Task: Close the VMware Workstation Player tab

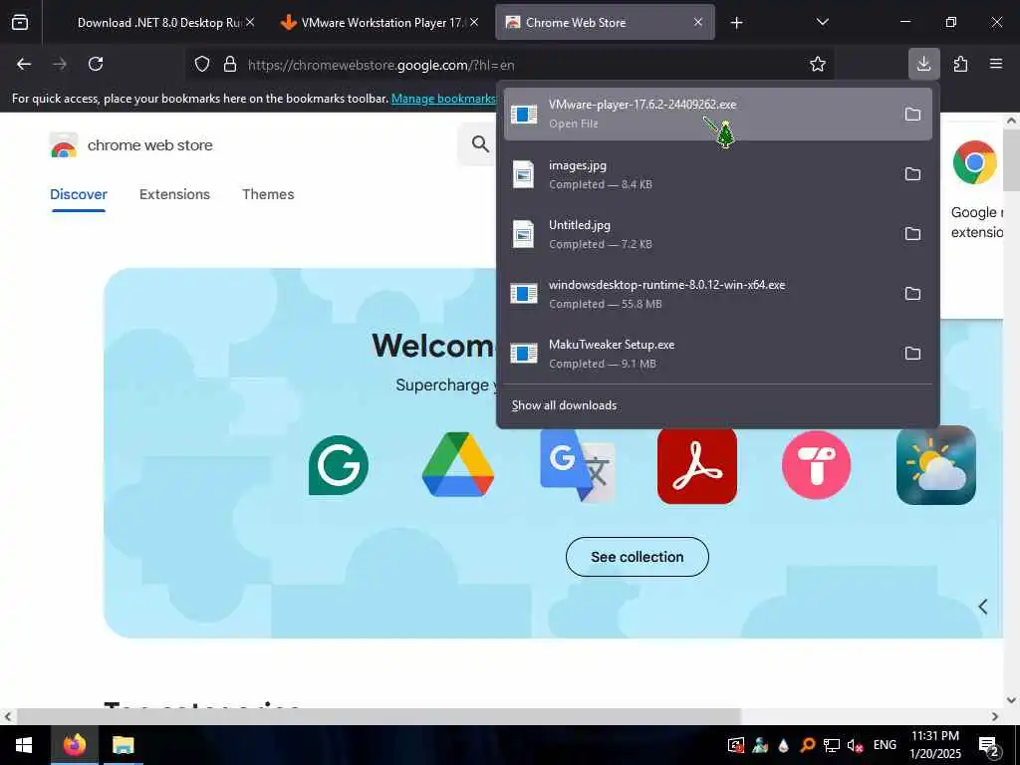Action: tap(474, 22)
